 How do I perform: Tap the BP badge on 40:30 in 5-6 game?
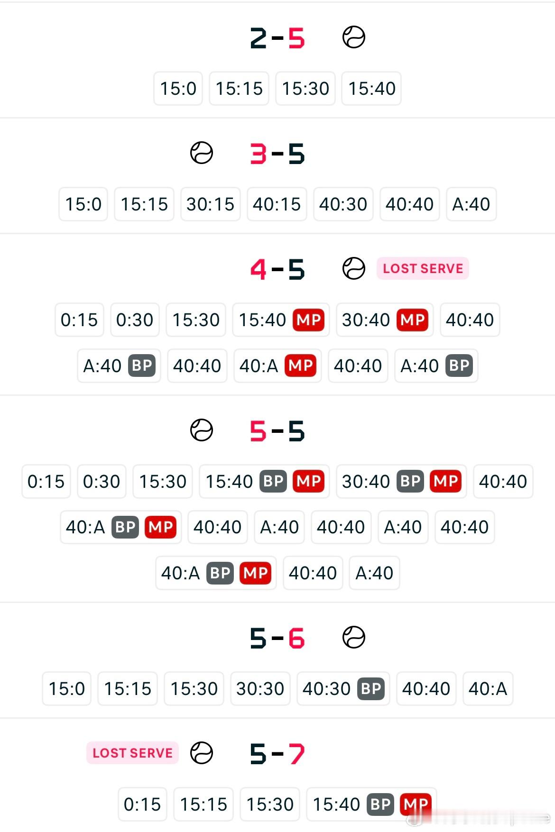370,689
